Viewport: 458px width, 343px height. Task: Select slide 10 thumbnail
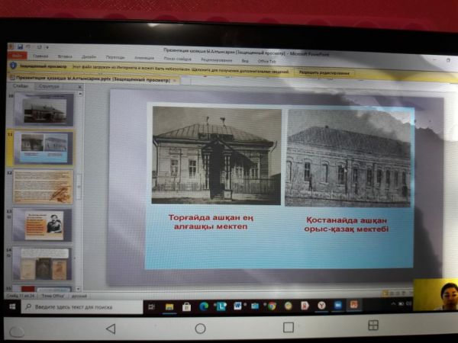pyautogui.click(x=44, y=109)
